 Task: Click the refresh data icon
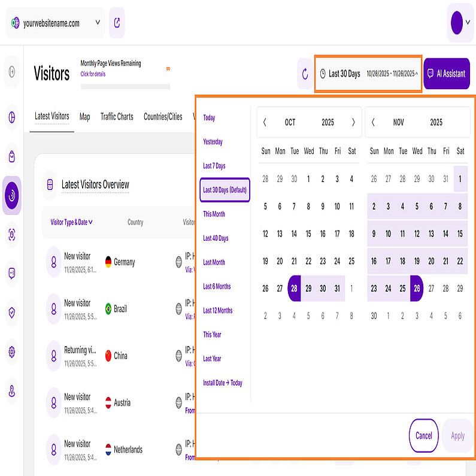tap(305, 74)
